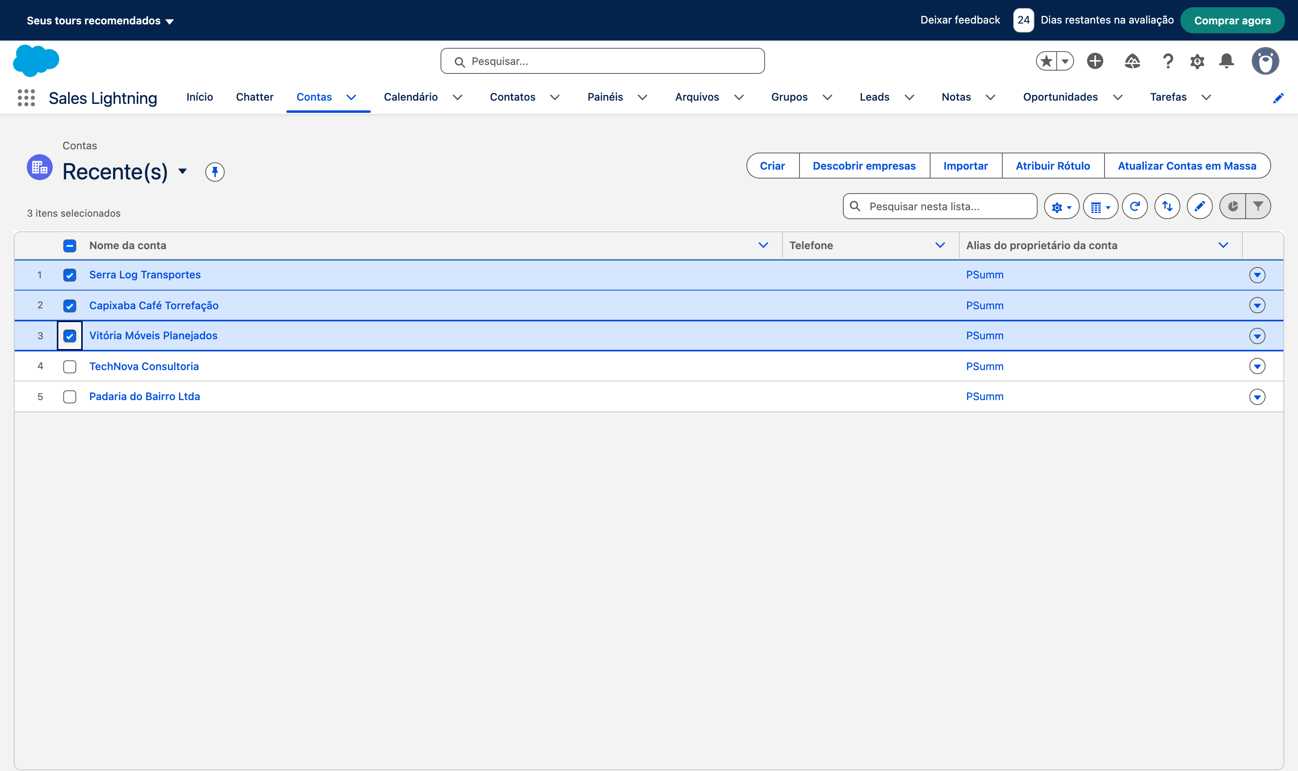Focus the Pesquisar nesta lista field

pyautogui.click(x=940, y=207)
